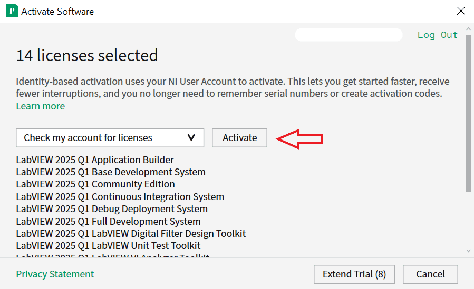Click the Extend Trial (8) button
This screenshot has width=474, height=289.
pyautogui.click(x=354, y=274)
